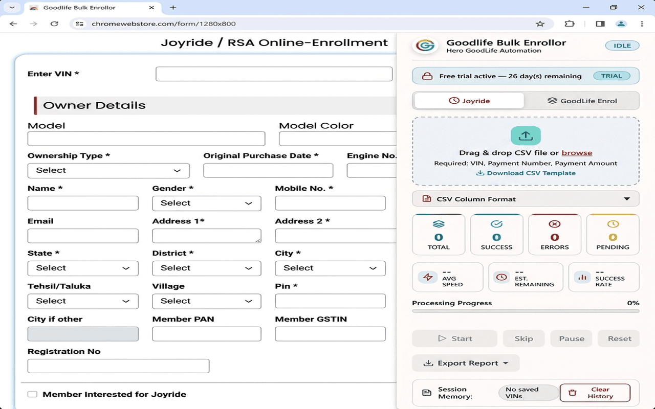Click the Mobile No. input field
Screen dimensions: 655x409
[x=330, y=203]
